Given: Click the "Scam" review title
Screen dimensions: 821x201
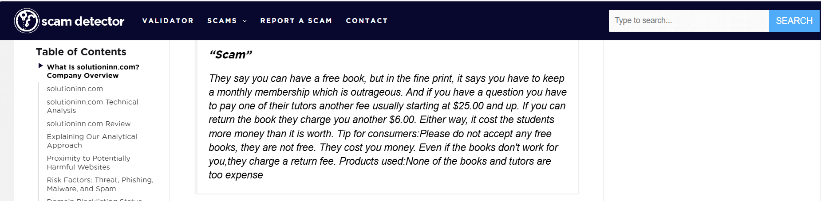Looking at the screenshot, I should pyautogui.click(x=230, y=54).
